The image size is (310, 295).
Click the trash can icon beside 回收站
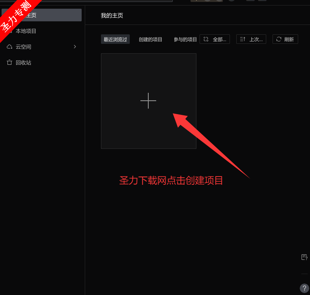click(9, 62)
